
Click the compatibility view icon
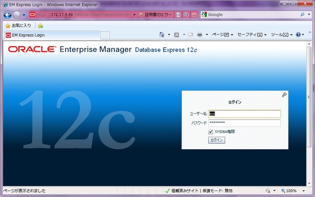tap(178, 15)
